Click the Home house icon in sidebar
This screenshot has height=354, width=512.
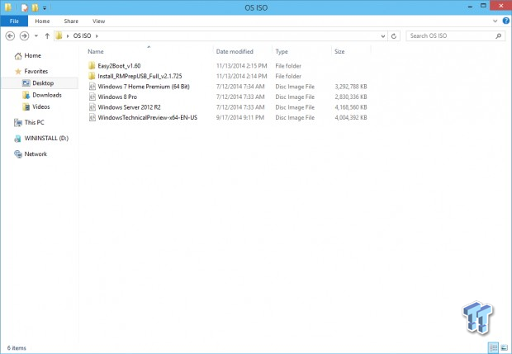(18, 56)
